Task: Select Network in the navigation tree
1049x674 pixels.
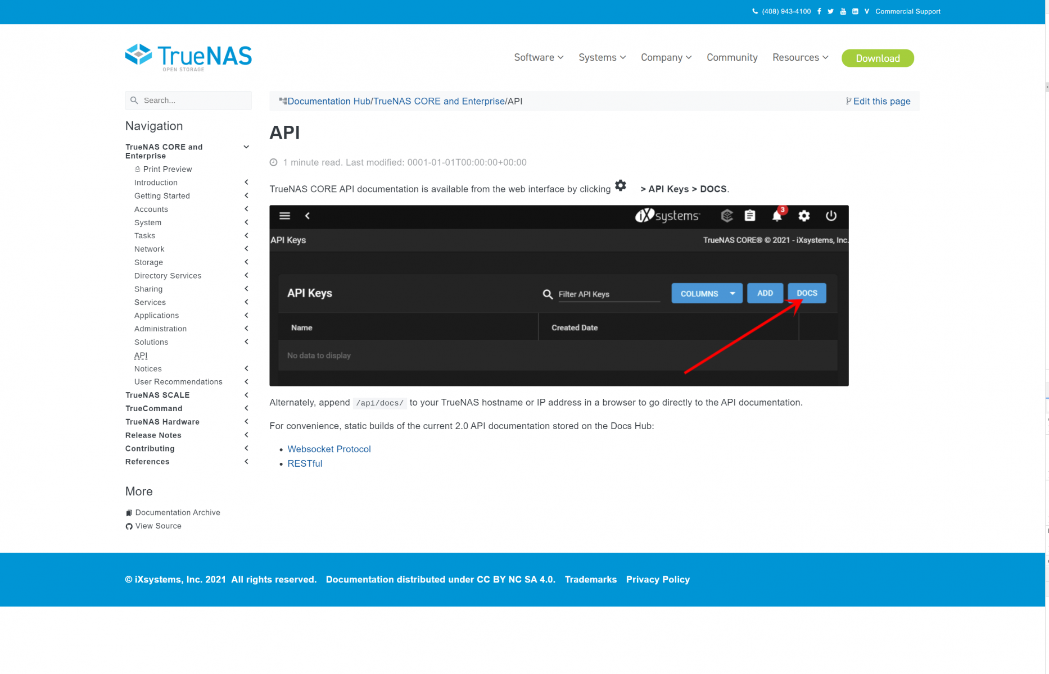Action: pyautogui.click(x=149, y=249)
